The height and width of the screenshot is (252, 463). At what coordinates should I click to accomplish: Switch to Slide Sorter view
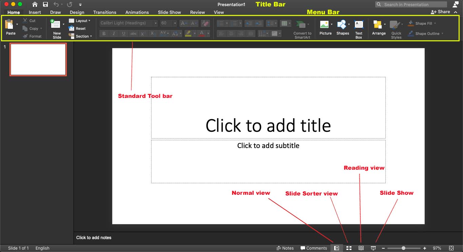pos(349,248)
